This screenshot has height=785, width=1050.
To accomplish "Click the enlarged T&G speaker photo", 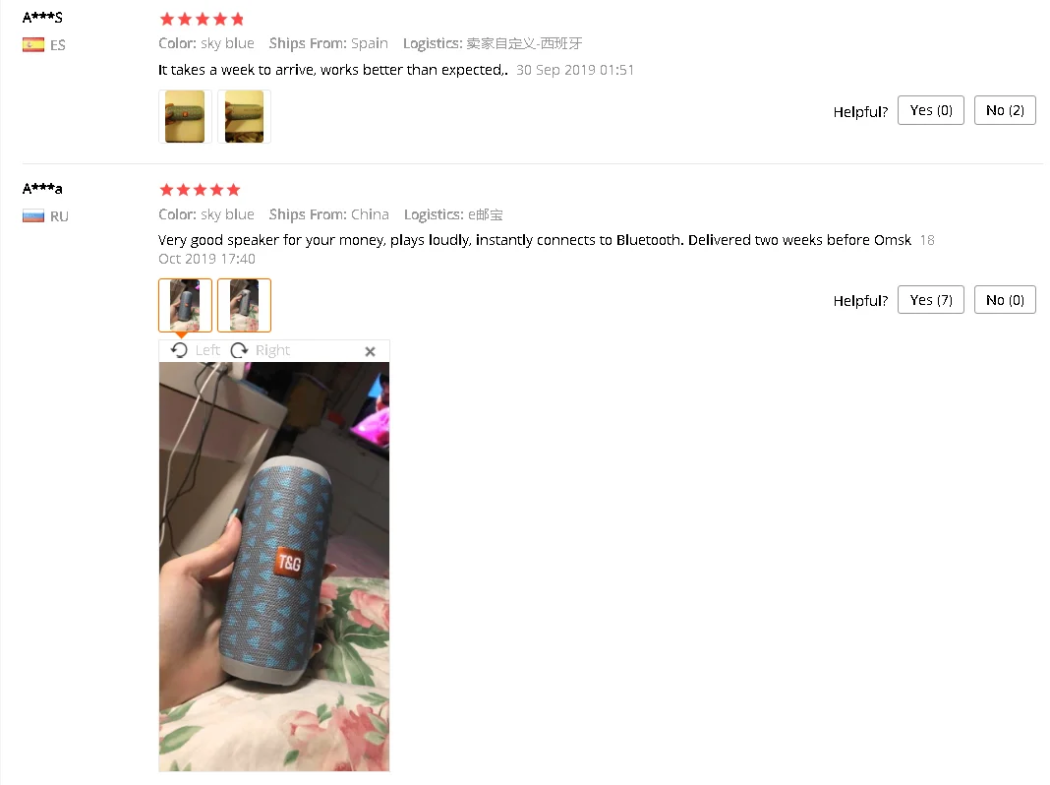I will coord(274,567).
